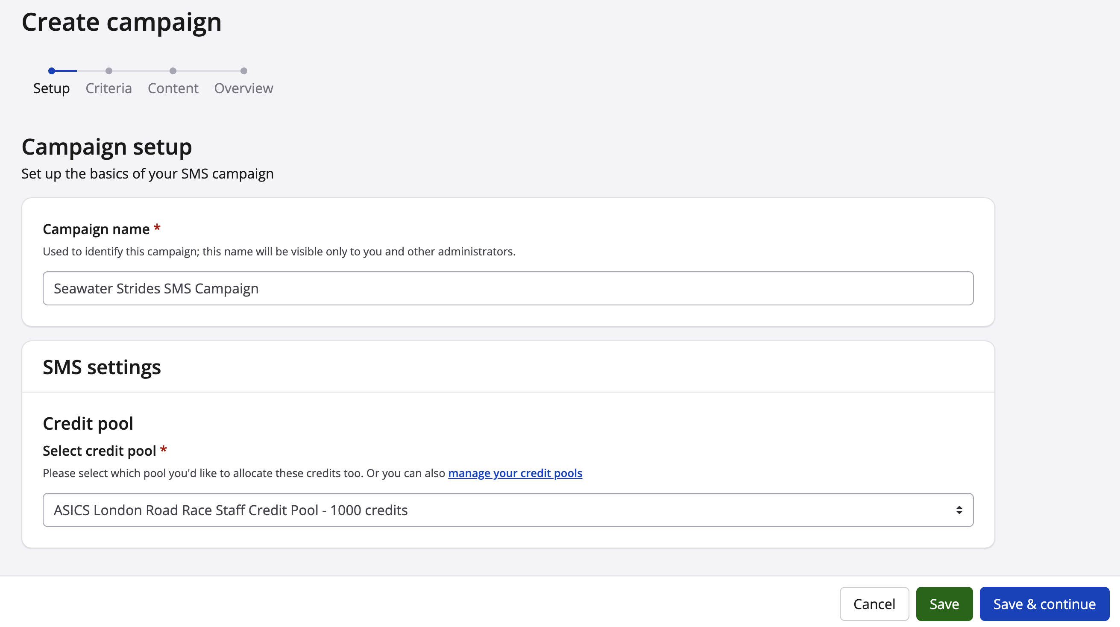This screenshot has width=1120, height=627.
Task: Click the Select credit pool label
Action: (x=99, y=451)
